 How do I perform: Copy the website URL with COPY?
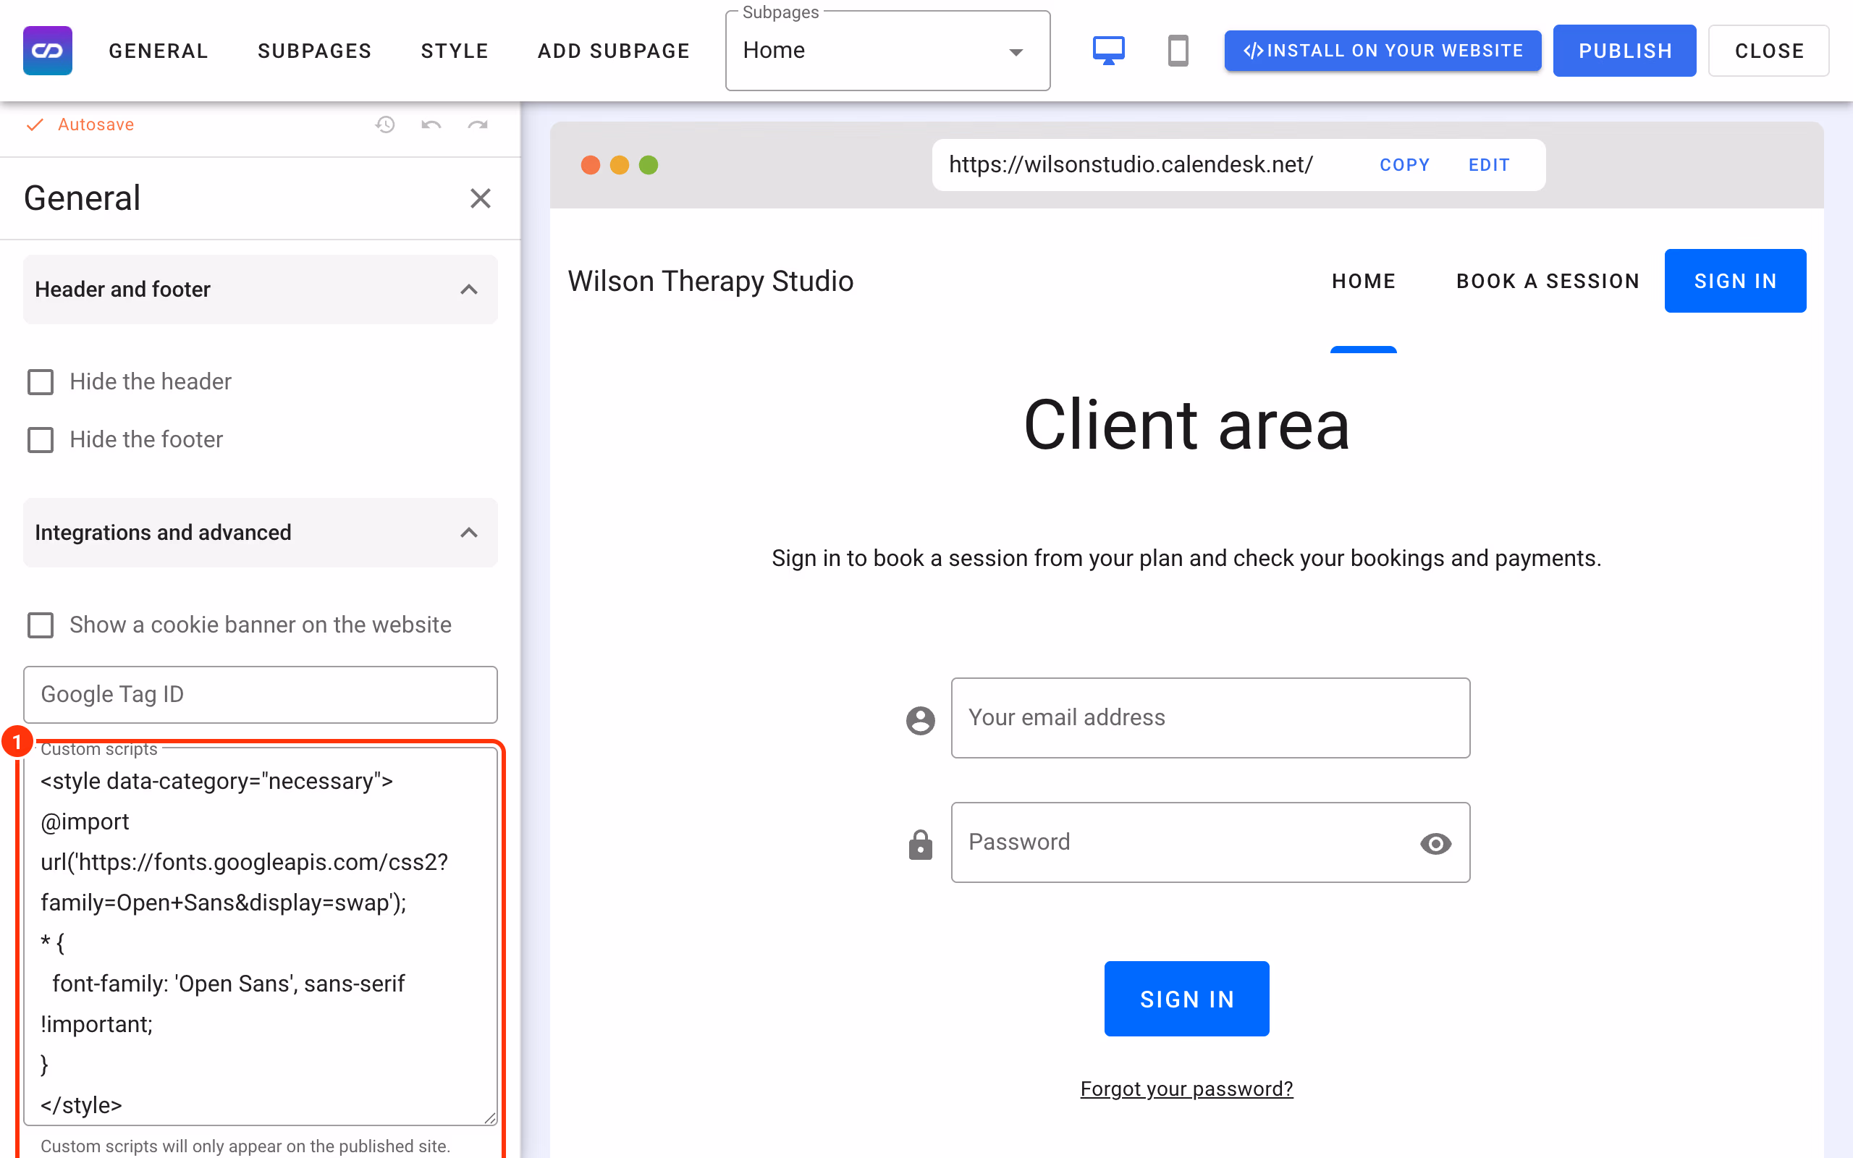coord(1404,165)
